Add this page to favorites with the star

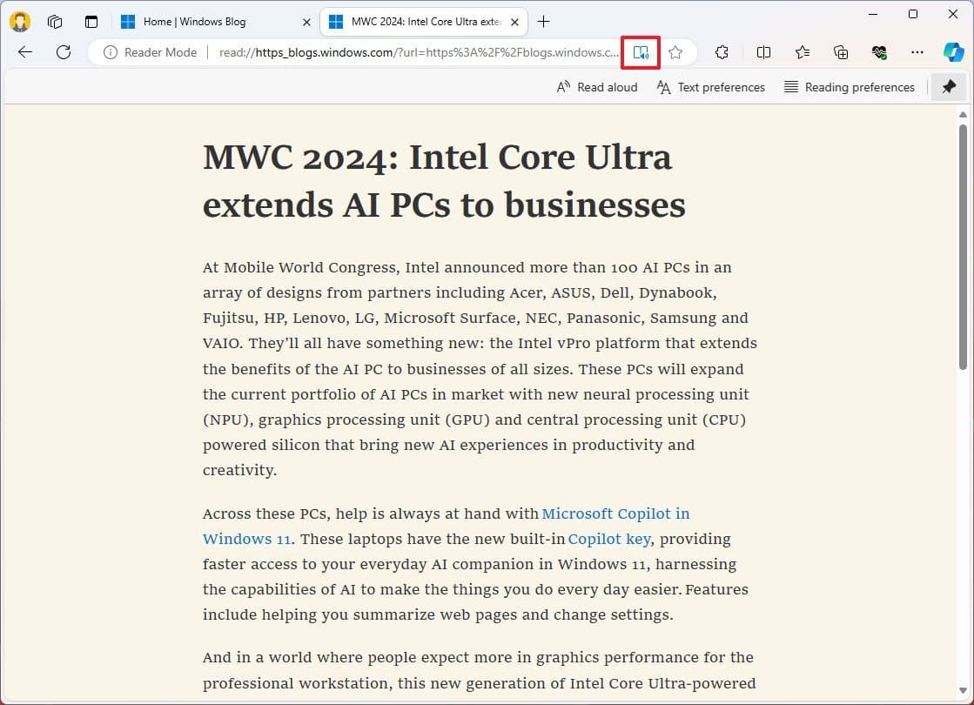675,52
